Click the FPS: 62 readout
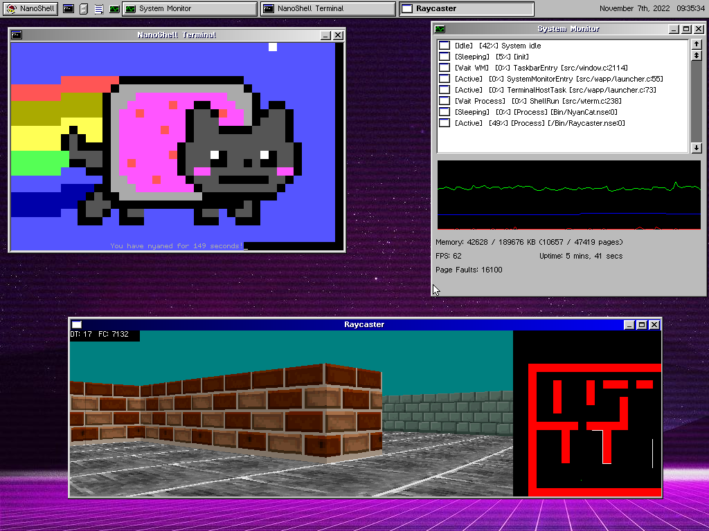Image resolution: width=709 pixels, height=531 pixels. pos(449,256)
